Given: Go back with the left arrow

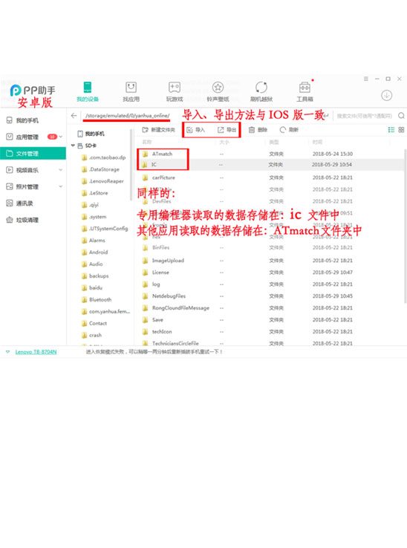Looking at the screenshot, I should click(x=74, y=115).
